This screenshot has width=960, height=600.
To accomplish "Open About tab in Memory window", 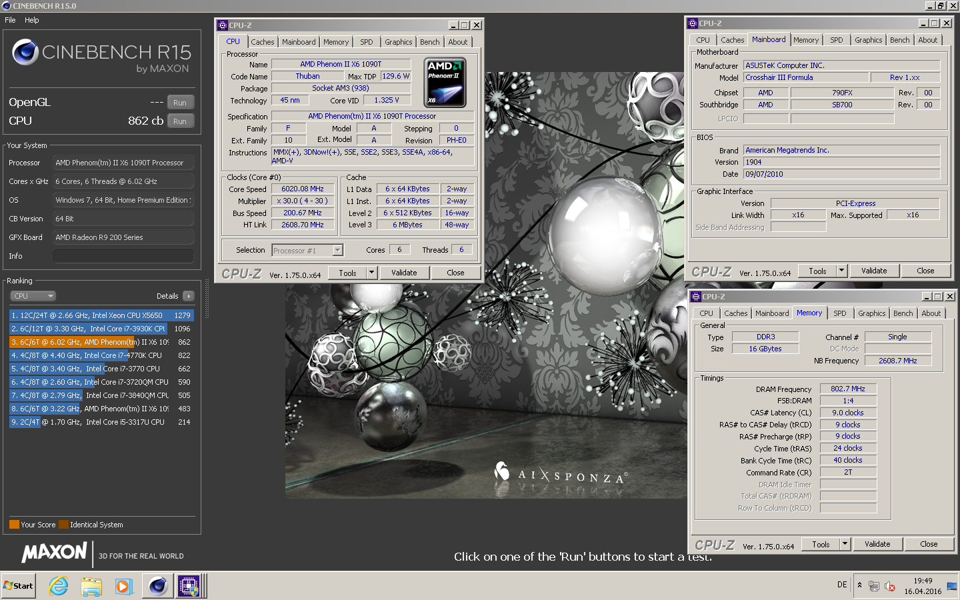I will pos(931,313).
